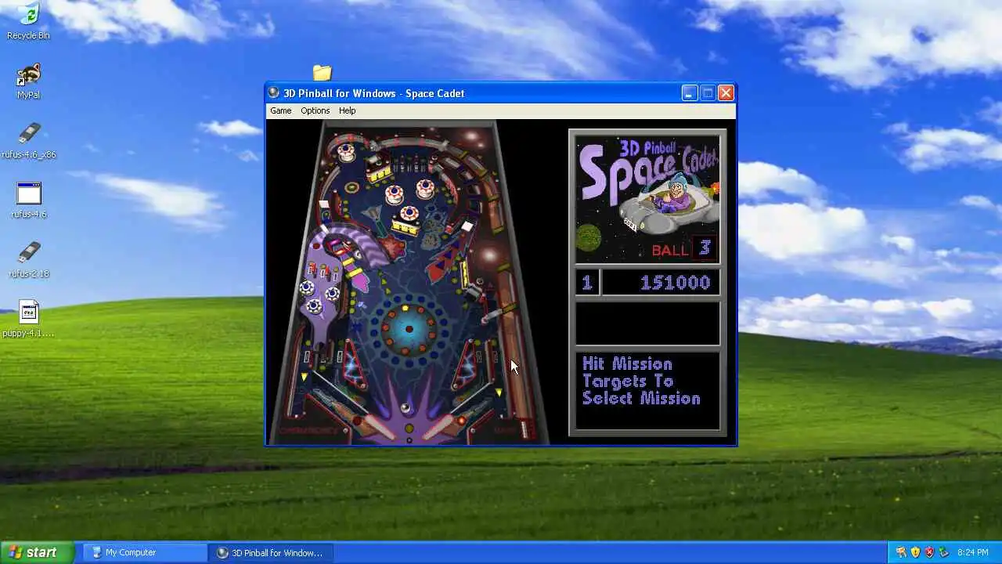Switch to My Computer taskbar button

coord(146,552)
